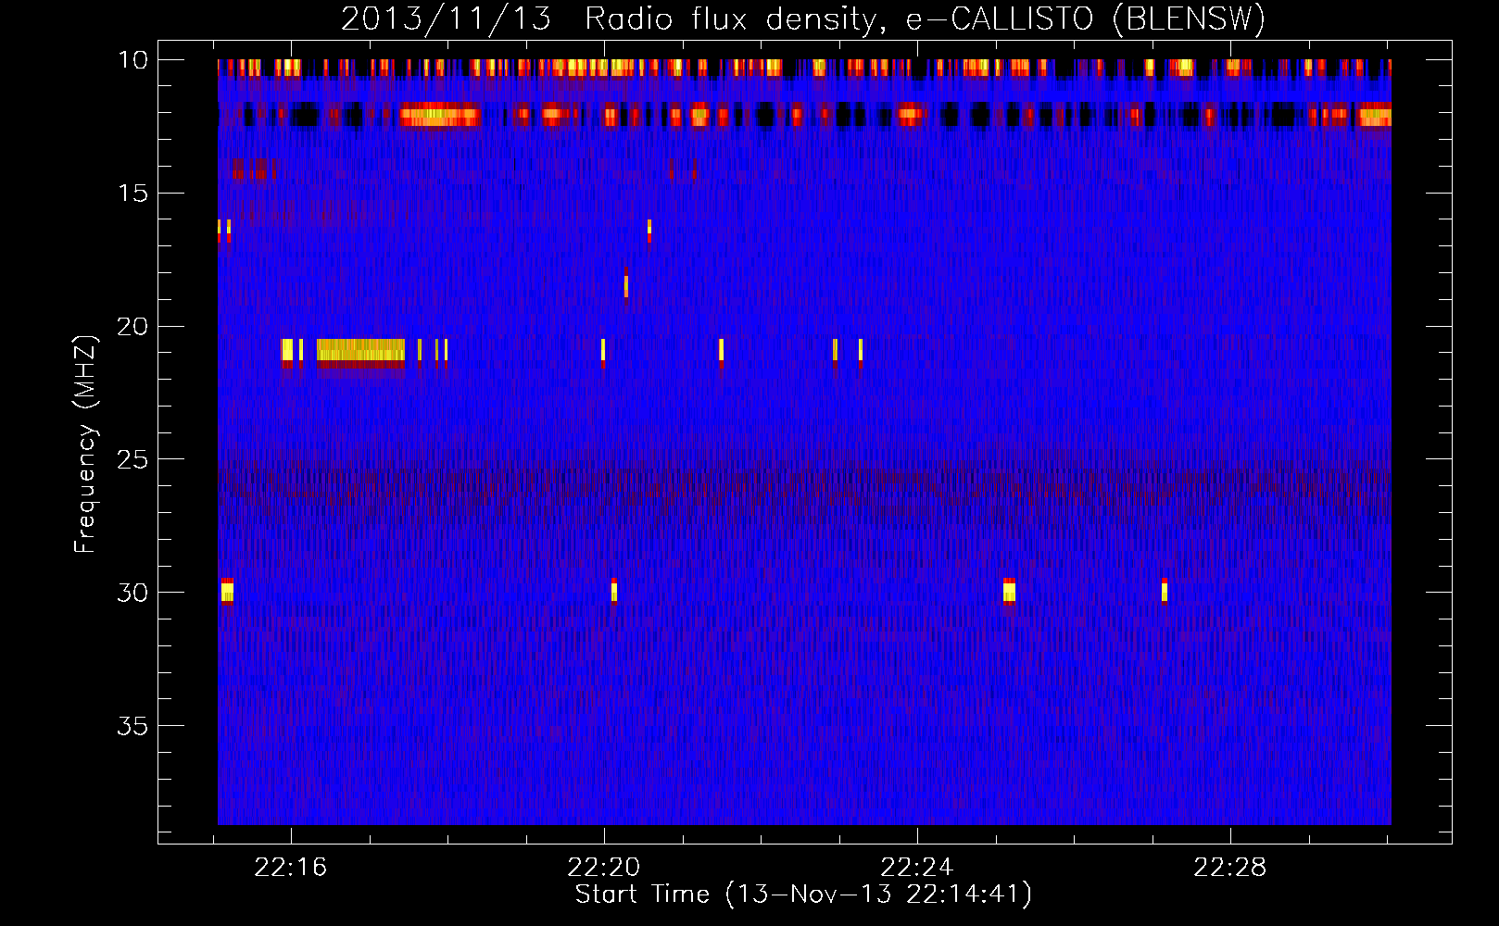Screen dimensions: 1499x926
Task: Click the 22:16 time tick label
Action: (291, 868)
